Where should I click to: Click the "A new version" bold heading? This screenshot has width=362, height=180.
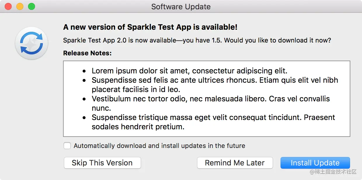click(150, 27)
